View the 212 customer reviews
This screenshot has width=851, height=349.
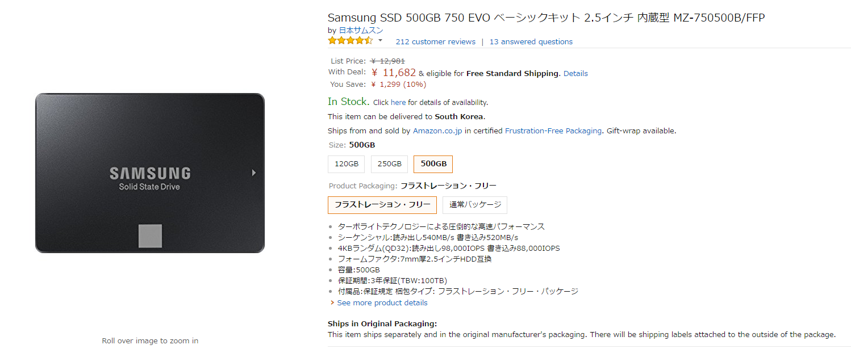[x=435, y=41]
